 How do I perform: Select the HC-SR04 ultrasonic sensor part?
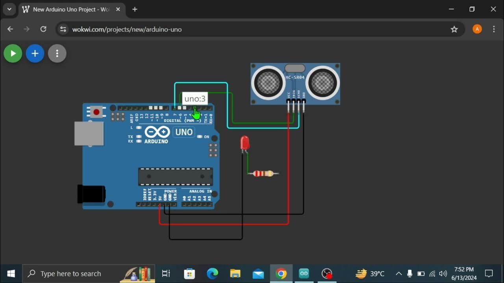point(295,84)
